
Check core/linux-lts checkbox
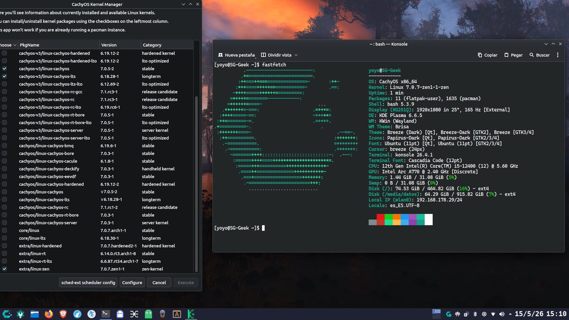(x=5, y=238)
